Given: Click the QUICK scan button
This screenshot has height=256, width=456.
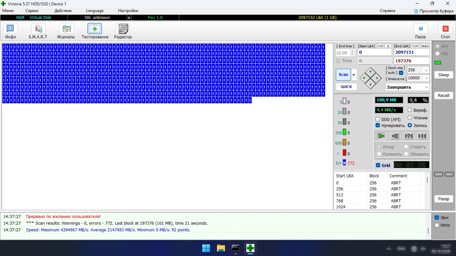Looking at the screenshot, I should point(346,87).
